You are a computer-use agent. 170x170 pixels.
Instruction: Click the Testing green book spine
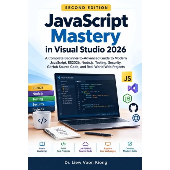tap(42, 99)
